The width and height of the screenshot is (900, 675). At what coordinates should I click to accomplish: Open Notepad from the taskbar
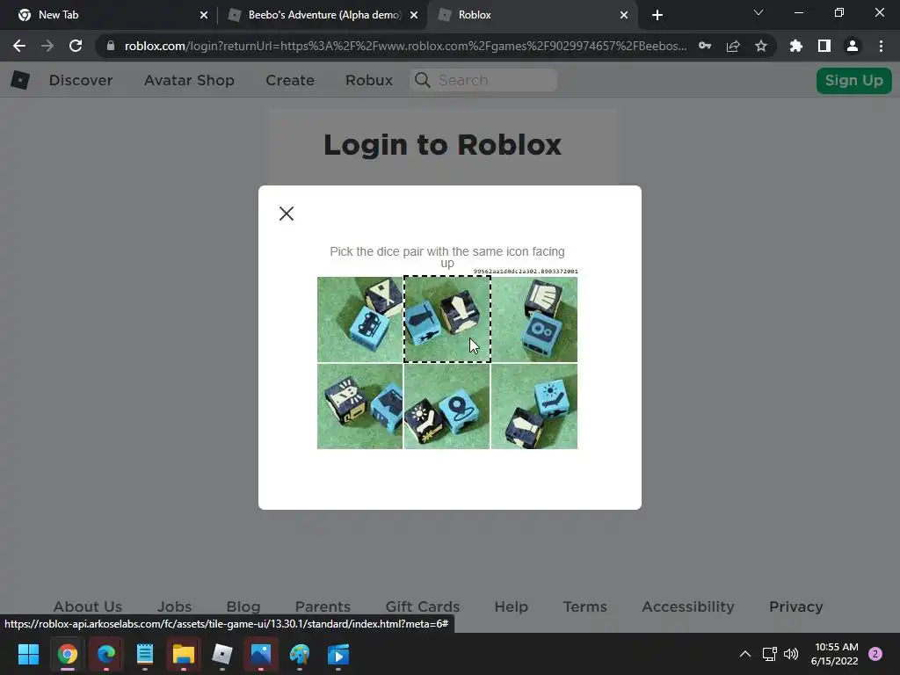pyautogui.click(x=145, y=654)
